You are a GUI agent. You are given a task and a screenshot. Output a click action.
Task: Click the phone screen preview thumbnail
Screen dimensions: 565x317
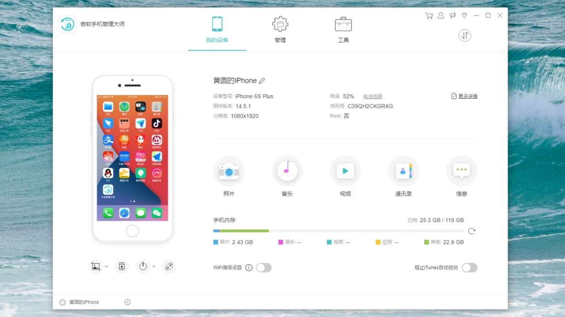pos(132,158)
